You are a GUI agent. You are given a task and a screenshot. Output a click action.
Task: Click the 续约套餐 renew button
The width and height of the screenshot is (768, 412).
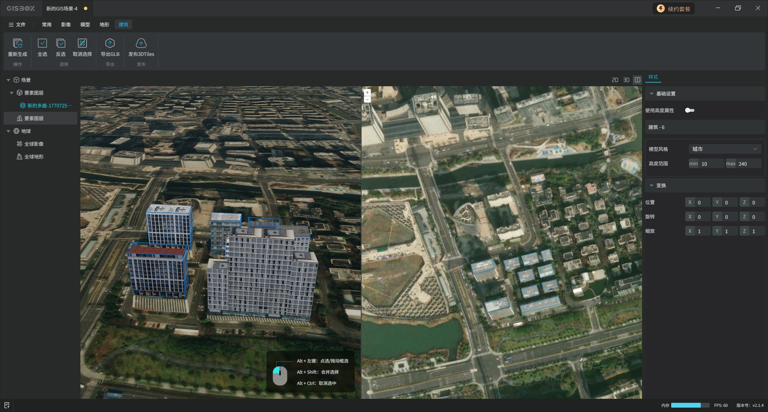click(674, 9)
